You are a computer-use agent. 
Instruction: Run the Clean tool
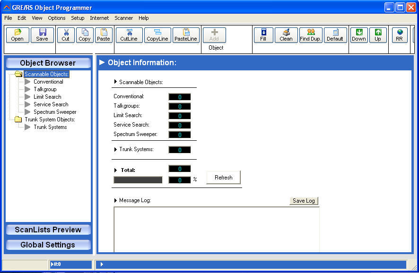(x=286, y=35)
